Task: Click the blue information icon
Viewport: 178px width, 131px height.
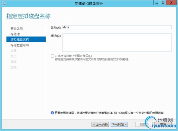Action: click(x=52, y=113)
